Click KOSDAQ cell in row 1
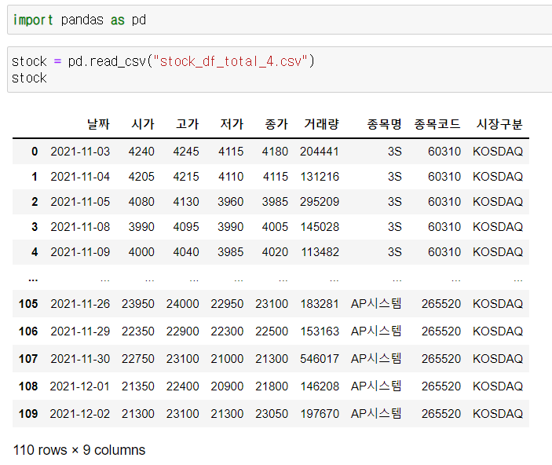552x465 pixels. point(498,177)
